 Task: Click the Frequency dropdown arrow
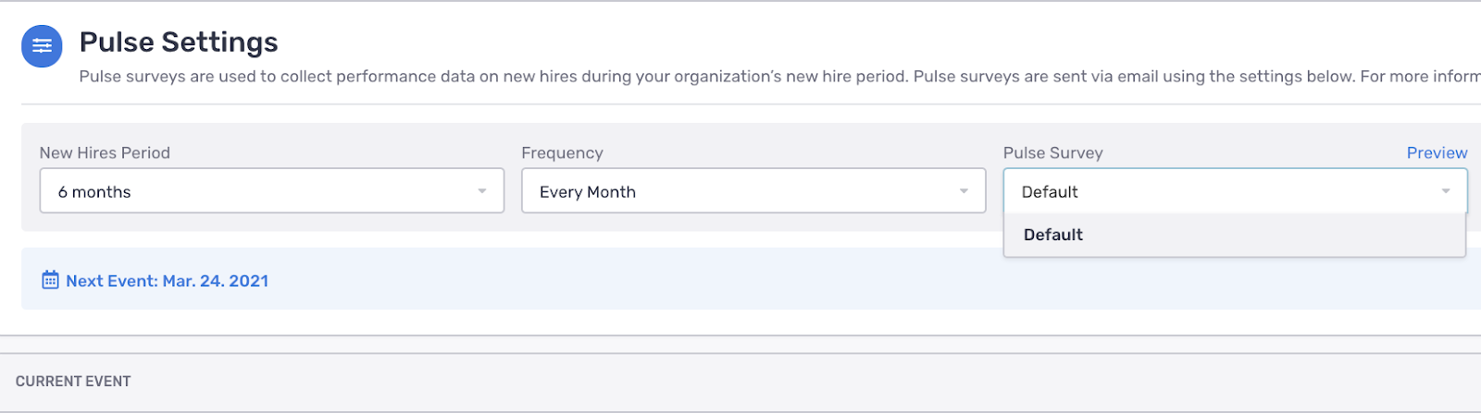tap(964, 191)
